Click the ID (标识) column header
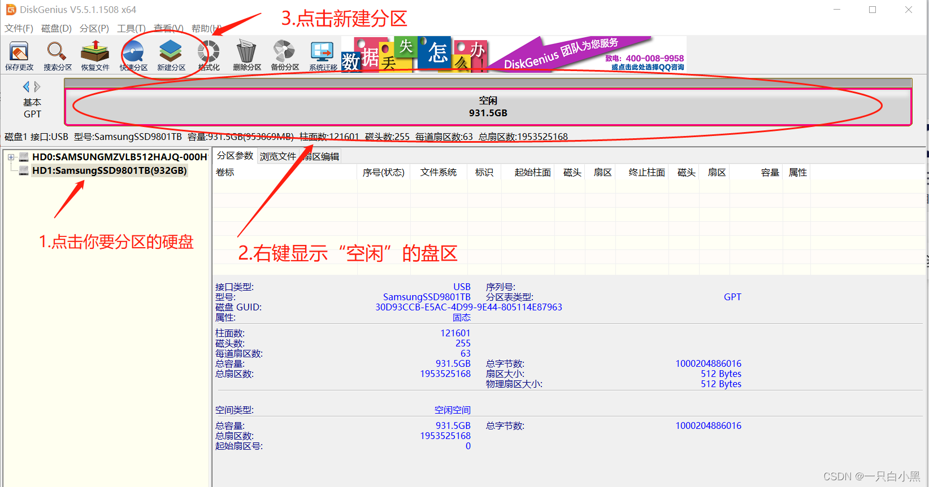Viewport: 929px width, 487px height. (484, 172)
